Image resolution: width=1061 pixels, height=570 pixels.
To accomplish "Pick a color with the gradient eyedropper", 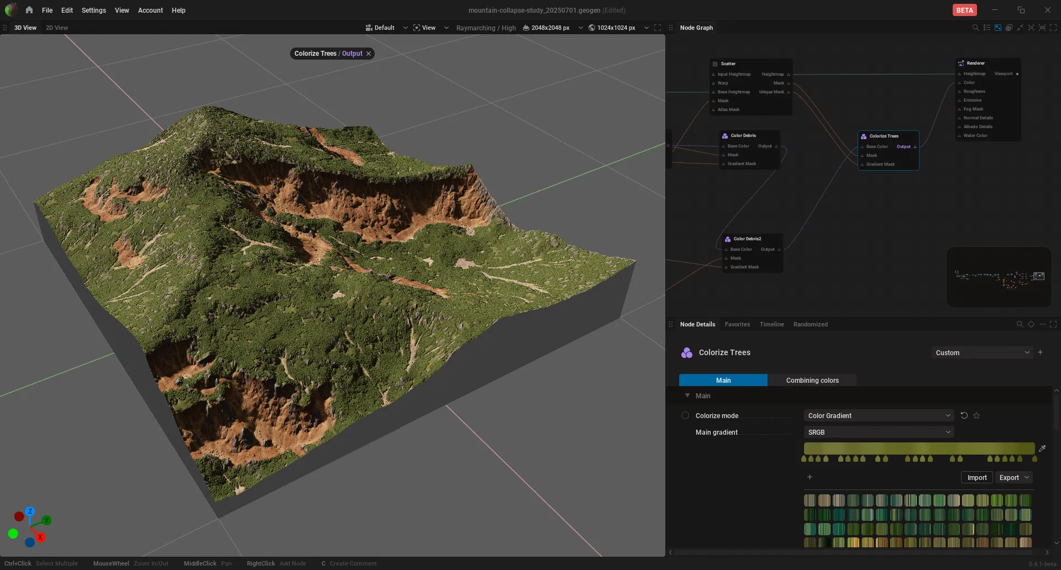I will [1042, 448].
